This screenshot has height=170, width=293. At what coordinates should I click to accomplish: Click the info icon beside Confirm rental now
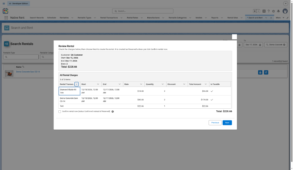[x=113, y=112]
